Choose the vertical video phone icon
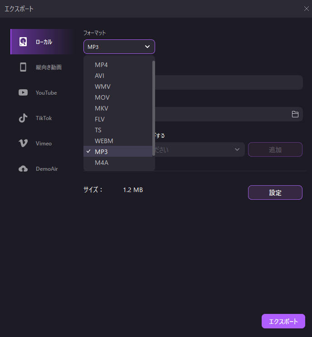 coord(23,67)
